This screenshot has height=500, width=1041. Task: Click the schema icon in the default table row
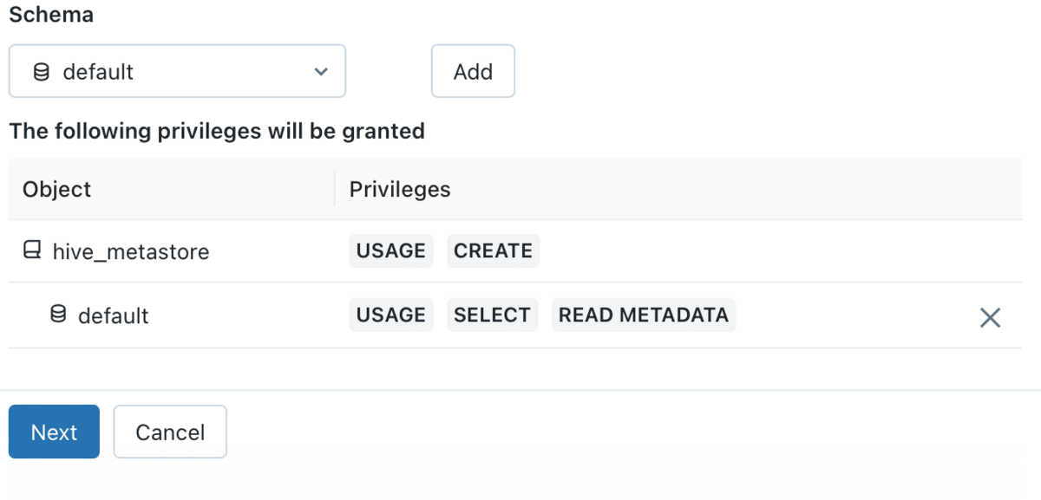click(58, 315)
